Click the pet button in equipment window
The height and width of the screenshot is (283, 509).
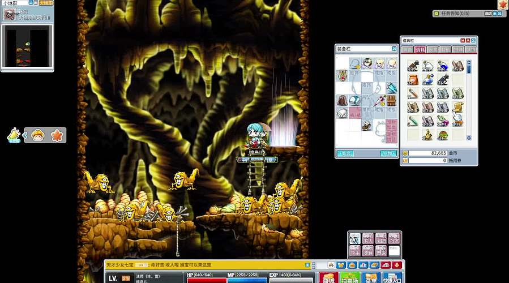pyautogui.click(x=388, y=153)
